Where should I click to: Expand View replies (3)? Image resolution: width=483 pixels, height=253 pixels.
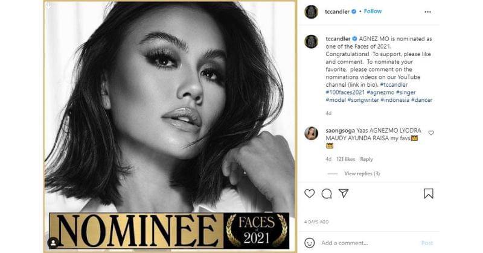click(362, 173)
